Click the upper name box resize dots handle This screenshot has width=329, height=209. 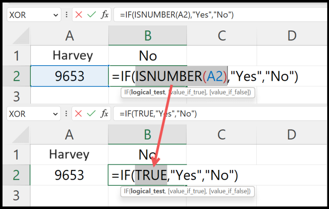pyautogui.click(x=66, y=15)
